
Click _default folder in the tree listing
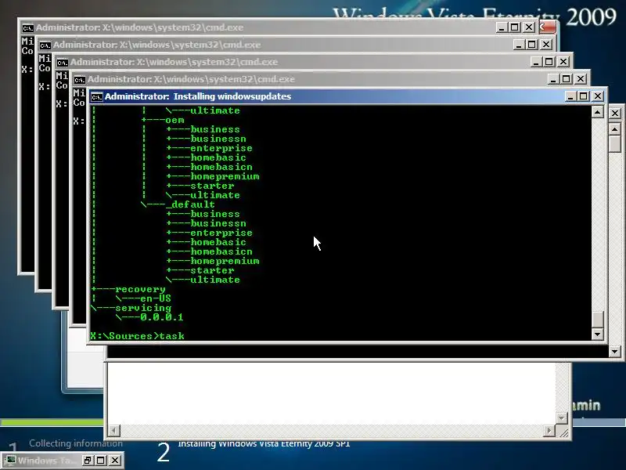[190, 204]
